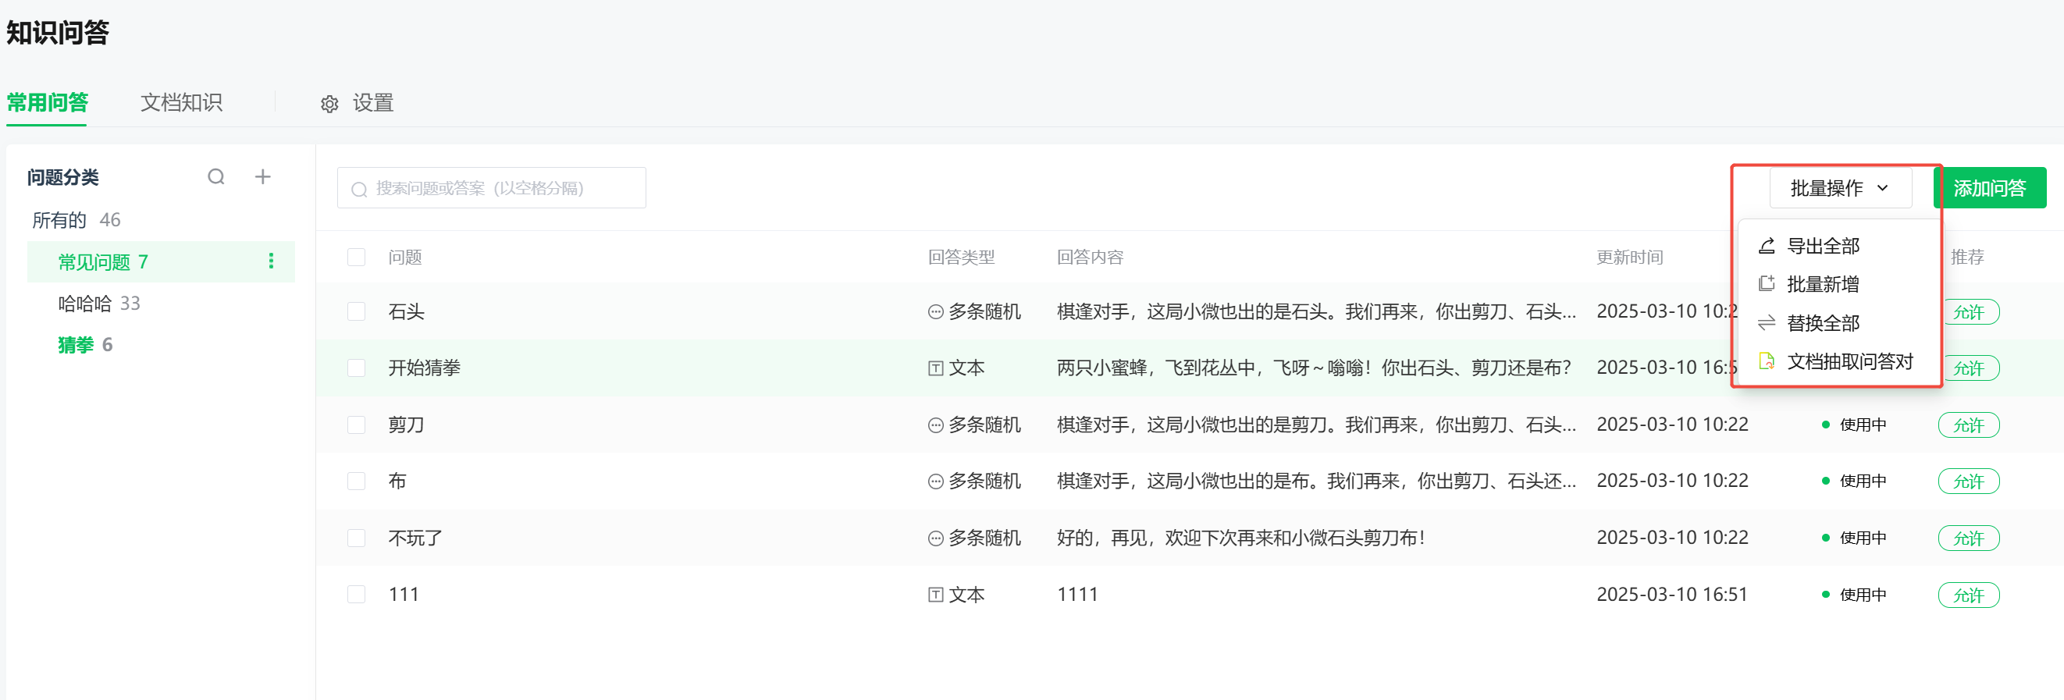Image resolution: width=2064 pixels, height=700 pixels.
Task: Click the search icon beside 问题分类
Action: click(x=215, y=177)
